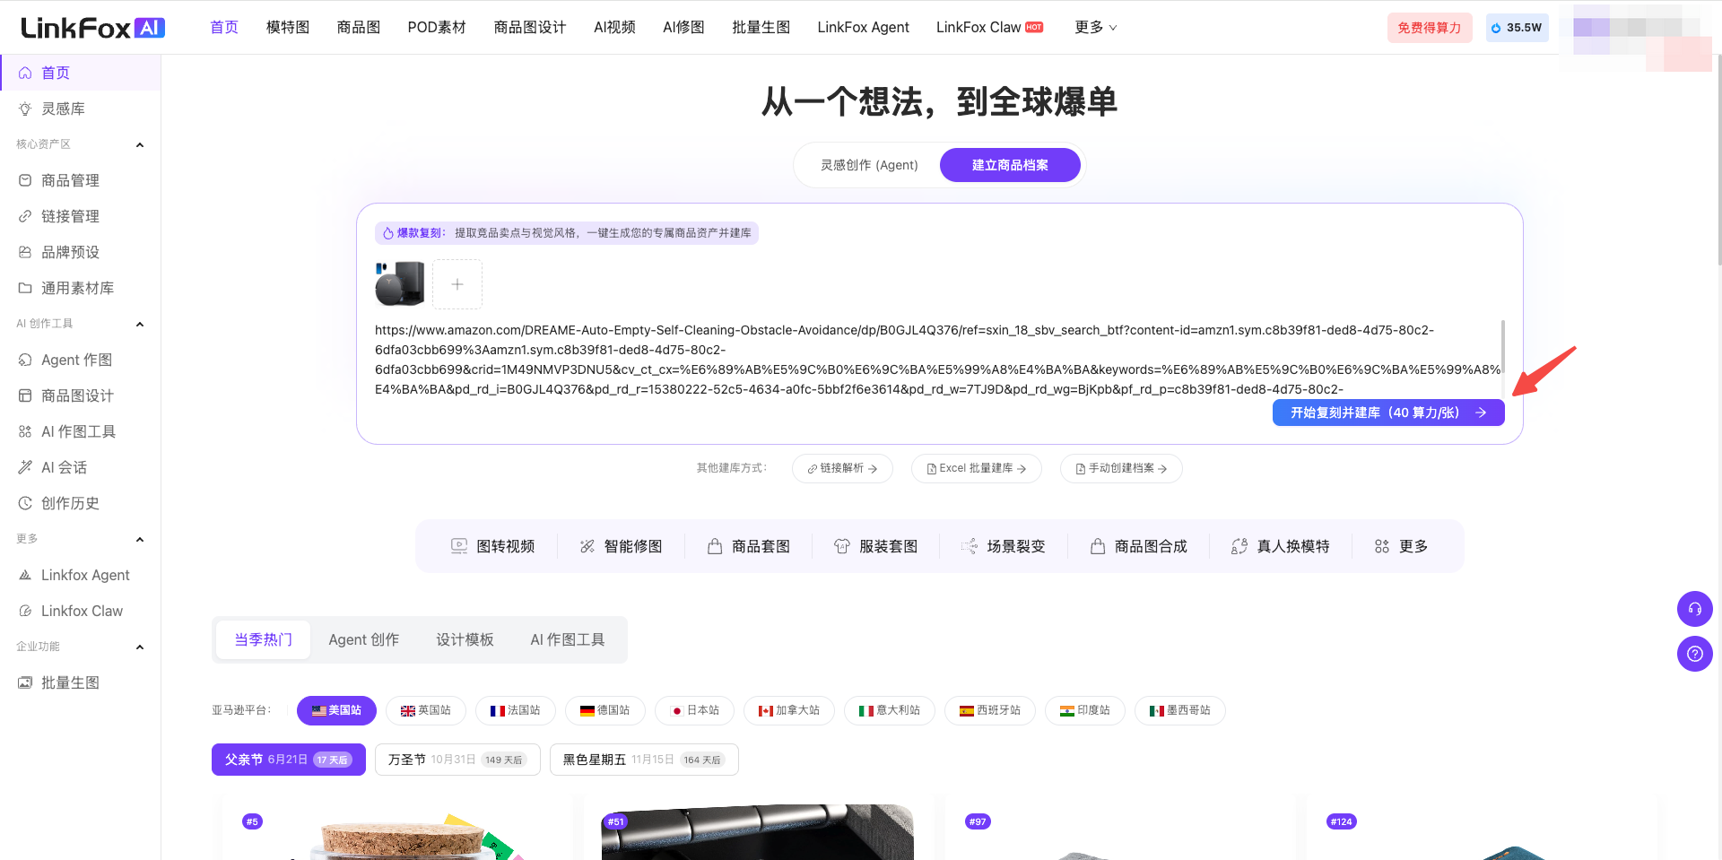Click 开始复刻并建库 button

coord(1388,413)
